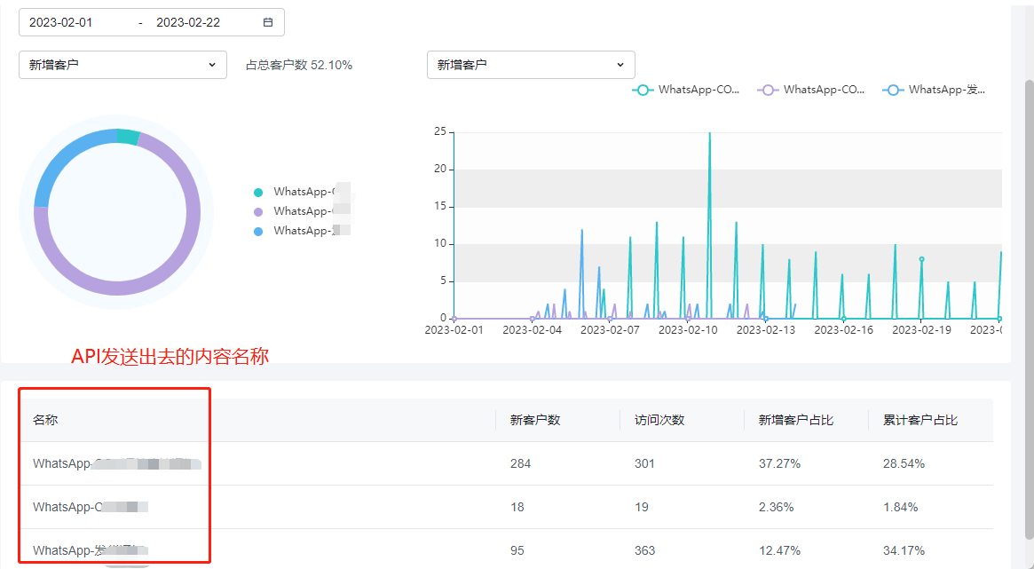Click the 18 new customers cell
The width and height of the screenshot is (1034, 569).
tap(517, 507)
